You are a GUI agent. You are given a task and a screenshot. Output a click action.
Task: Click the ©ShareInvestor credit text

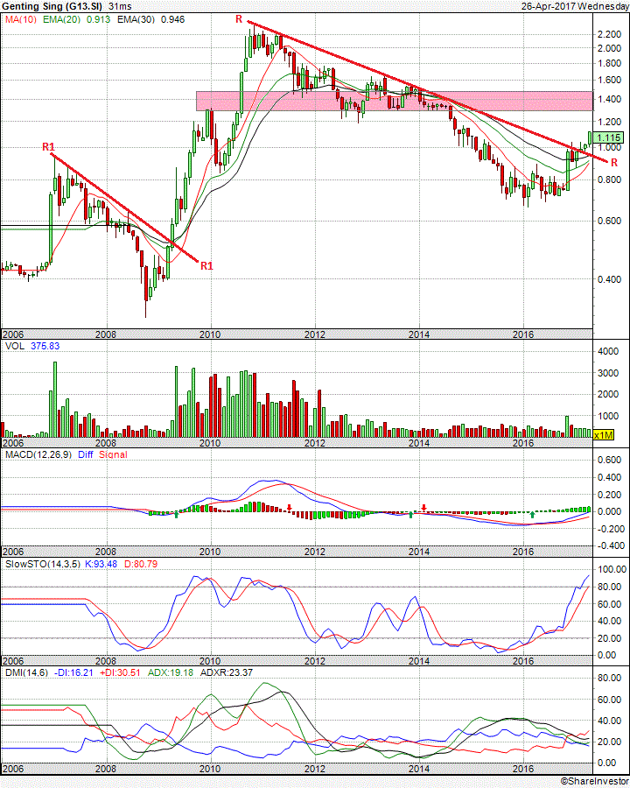point(594,782)
